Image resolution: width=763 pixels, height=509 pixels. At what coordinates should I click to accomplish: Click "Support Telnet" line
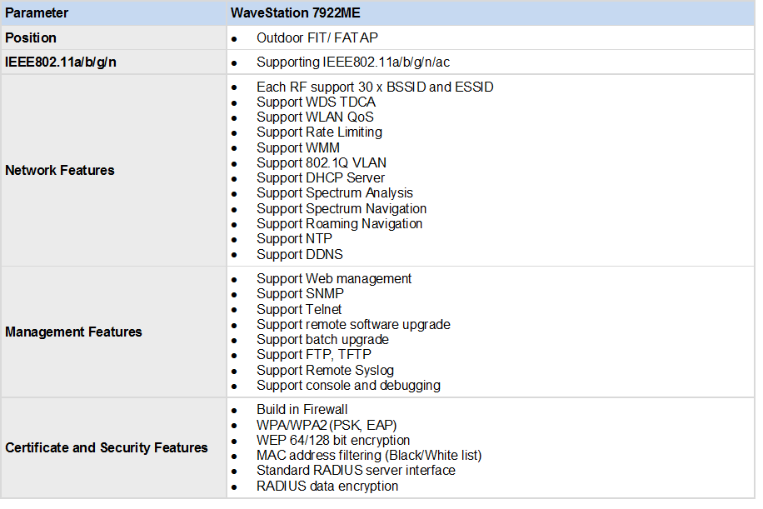tap(299, 310)
